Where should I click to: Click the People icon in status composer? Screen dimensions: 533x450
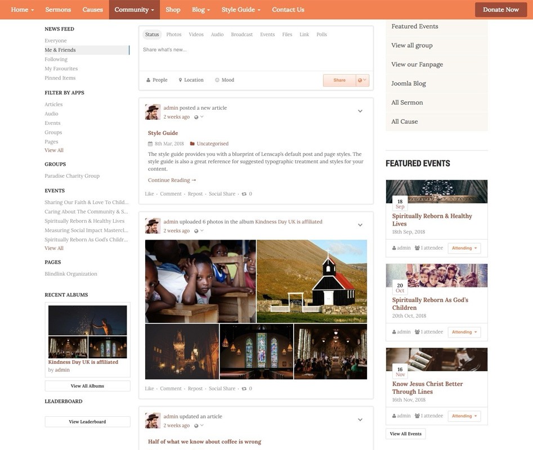click(148, 80)
